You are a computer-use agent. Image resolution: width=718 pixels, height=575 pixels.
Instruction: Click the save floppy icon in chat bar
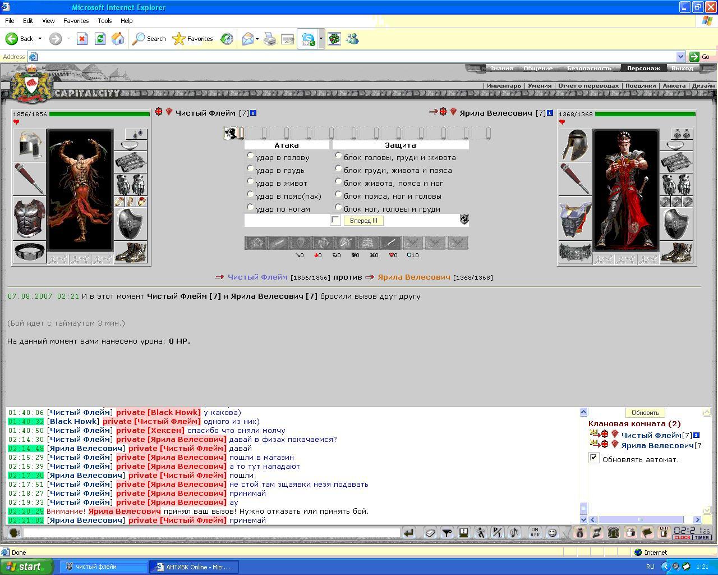click(x=463, y=532)
